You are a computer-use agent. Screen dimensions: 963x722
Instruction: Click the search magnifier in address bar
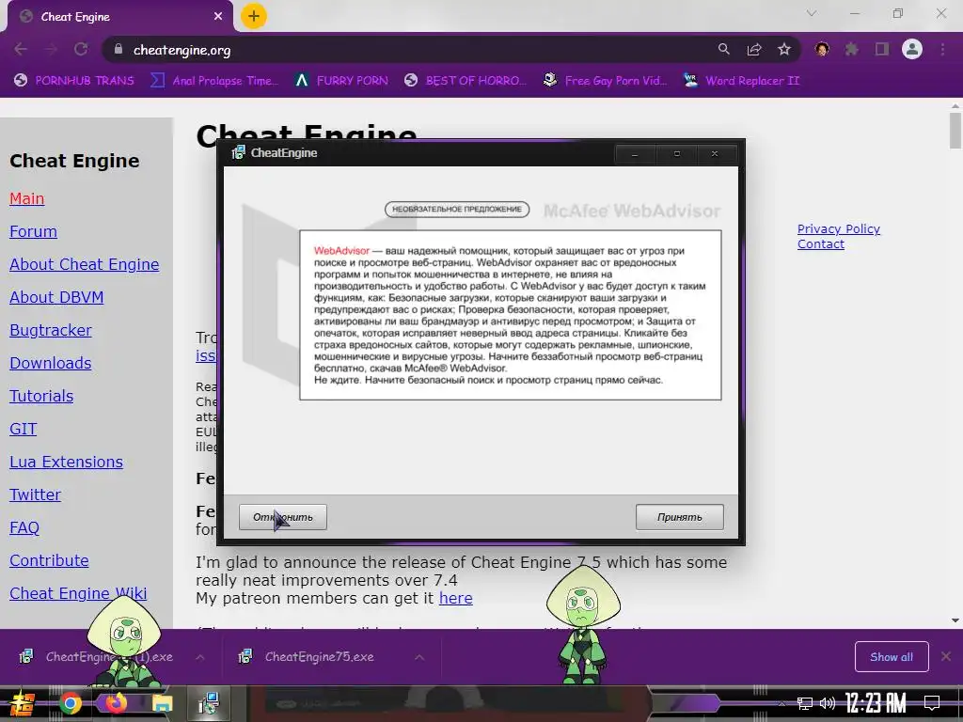724,50
